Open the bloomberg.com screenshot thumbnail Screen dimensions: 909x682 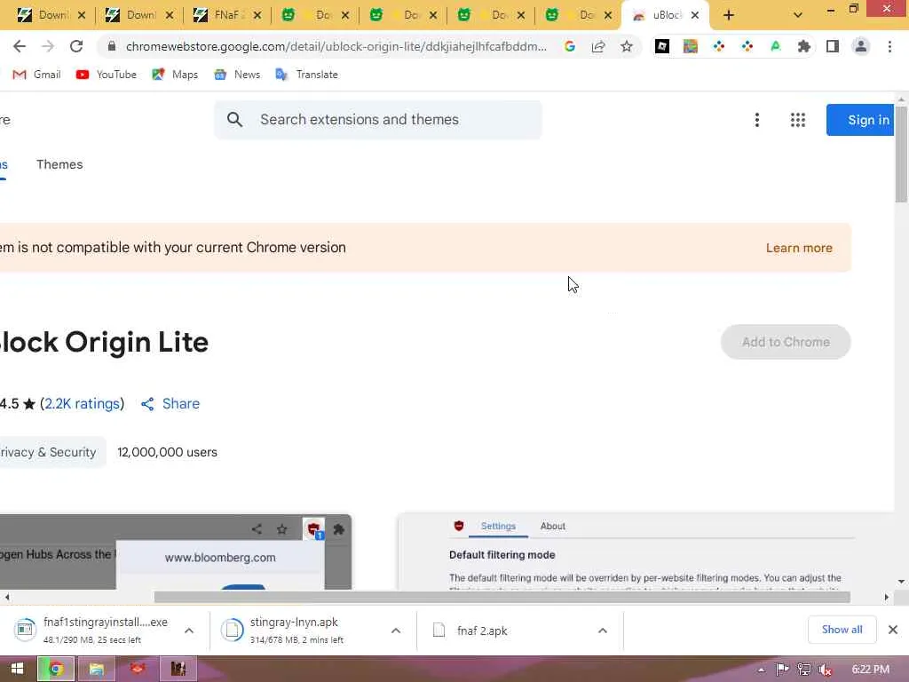click(176, 551)
